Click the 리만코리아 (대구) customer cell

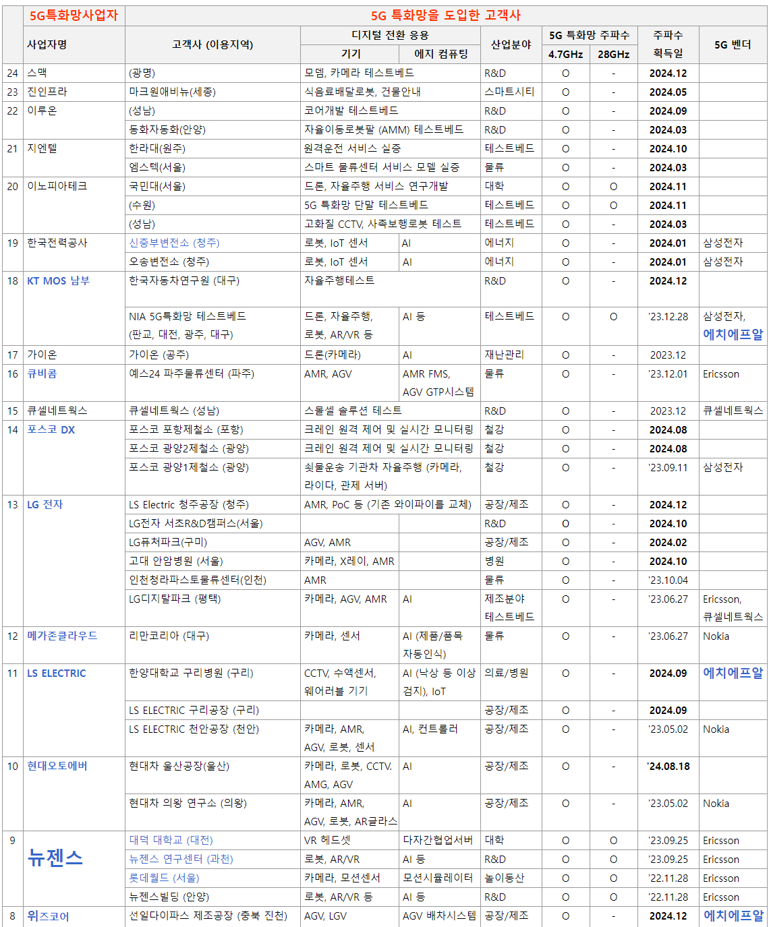[x=212, y=645]
